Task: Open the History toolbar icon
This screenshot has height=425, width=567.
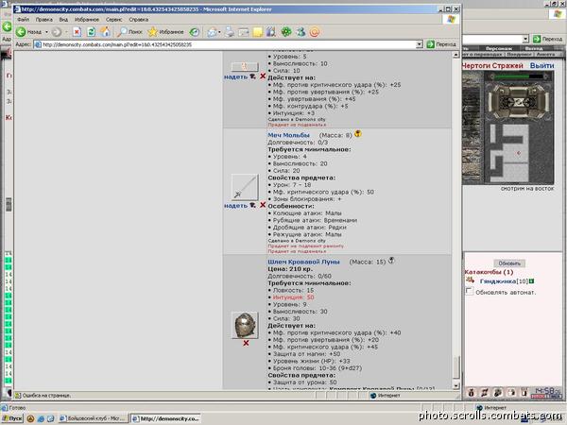Action: (x=195, y=32)
